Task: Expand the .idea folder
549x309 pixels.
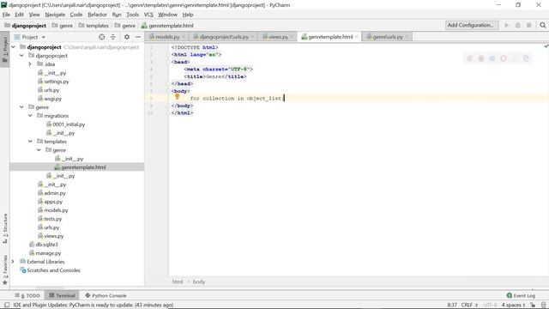Action: (x=30, y=64)
